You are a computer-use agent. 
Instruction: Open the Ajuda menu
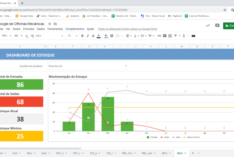90,29
